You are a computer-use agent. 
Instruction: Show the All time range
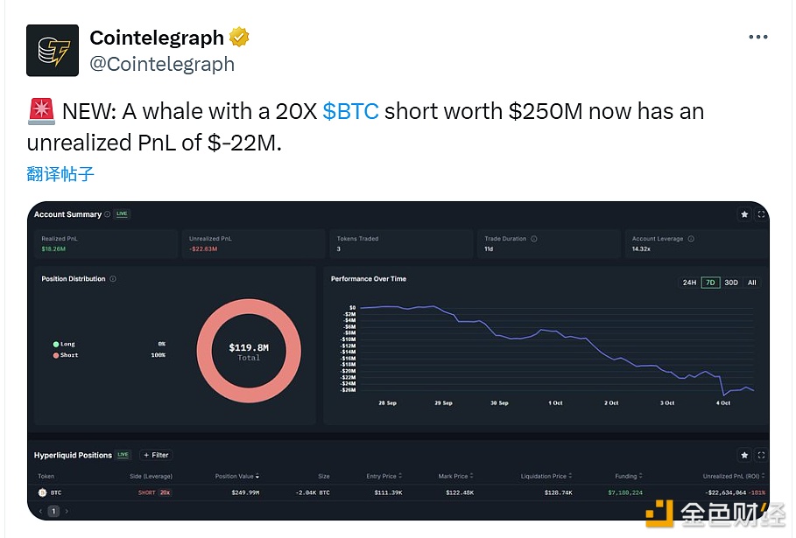[751, 283]
